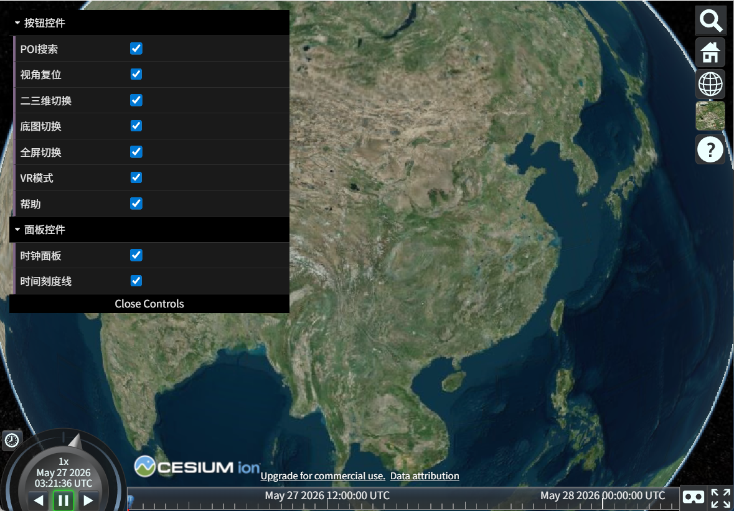The image size is (734, 511).
Task: Uncheck the 帮助 checkbox
Action: coord(136,204)
